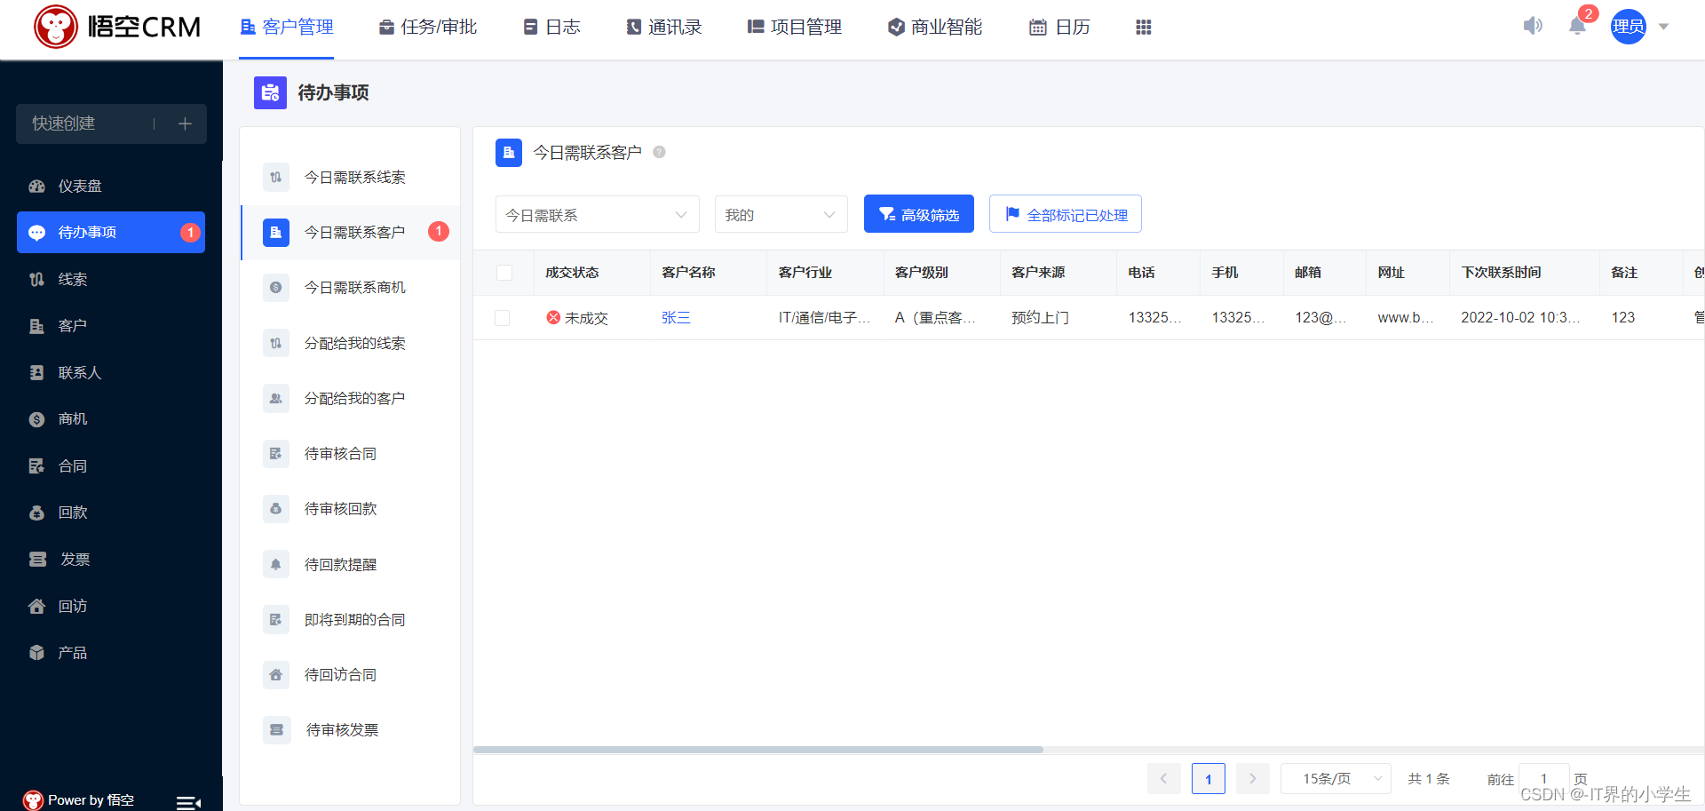Open 仪表盘 in the sidebar
The image size is (1705, 811).
[111, 187]
